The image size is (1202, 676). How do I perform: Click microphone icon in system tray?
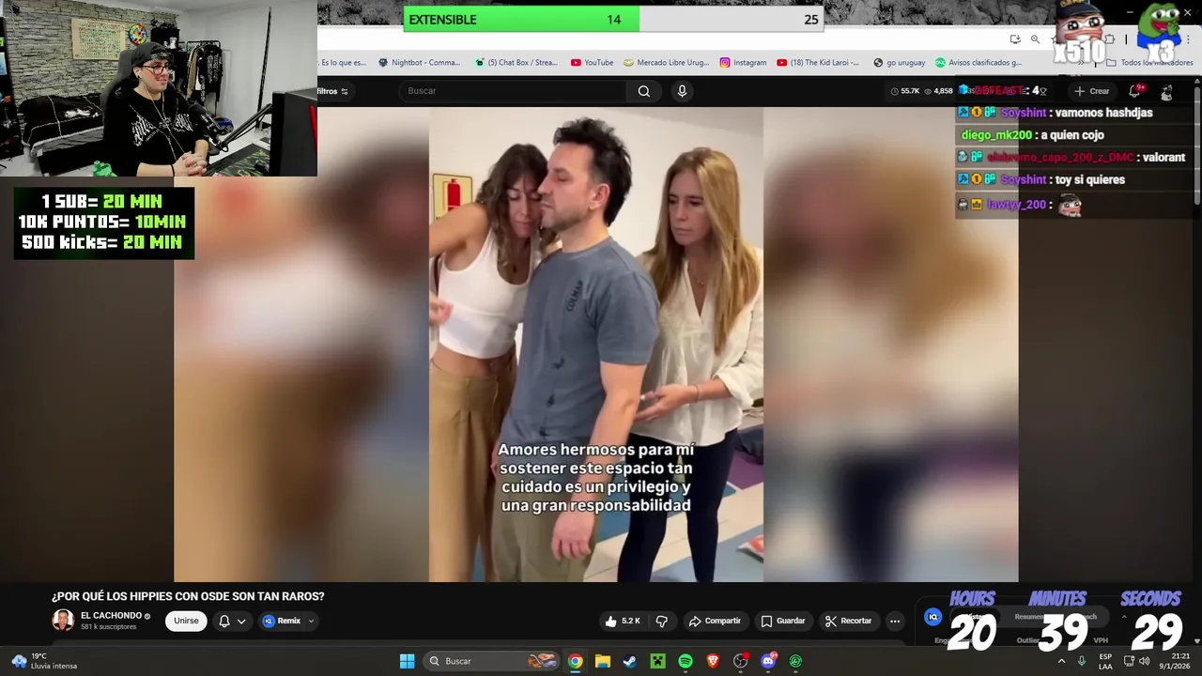click(1082, 661)
